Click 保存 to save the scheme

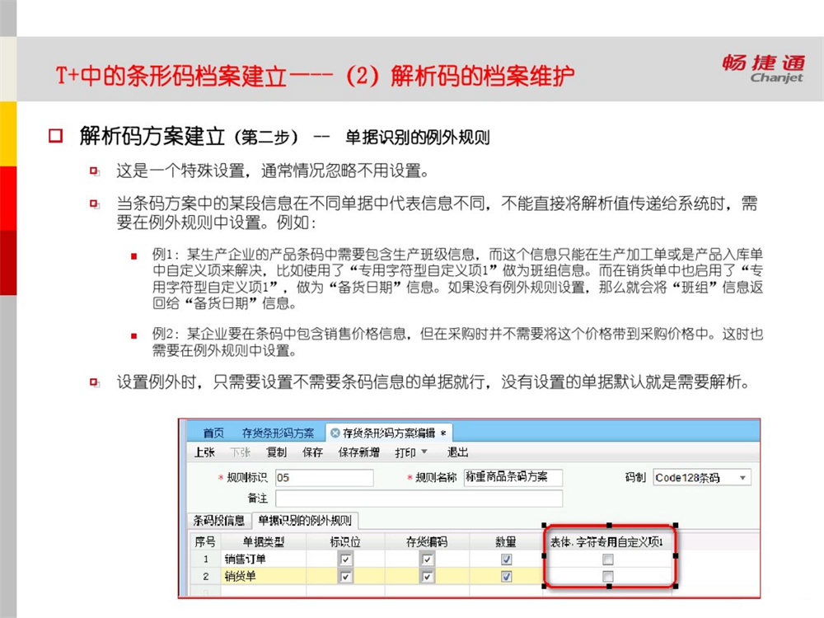pyautogui.click(x=312, y=452)
